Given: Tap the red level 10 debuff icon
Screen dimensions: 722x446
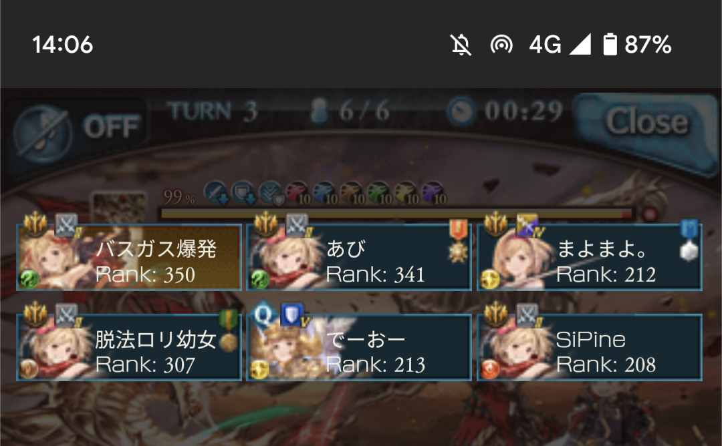Looking at the screenshot, I should pyautogui.click(x=297, y=193).
